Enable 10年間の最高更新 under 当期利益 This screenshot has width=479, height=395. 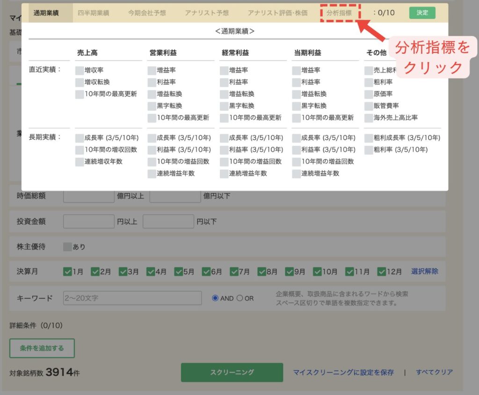pyautogui.click(x=296, y=118)
